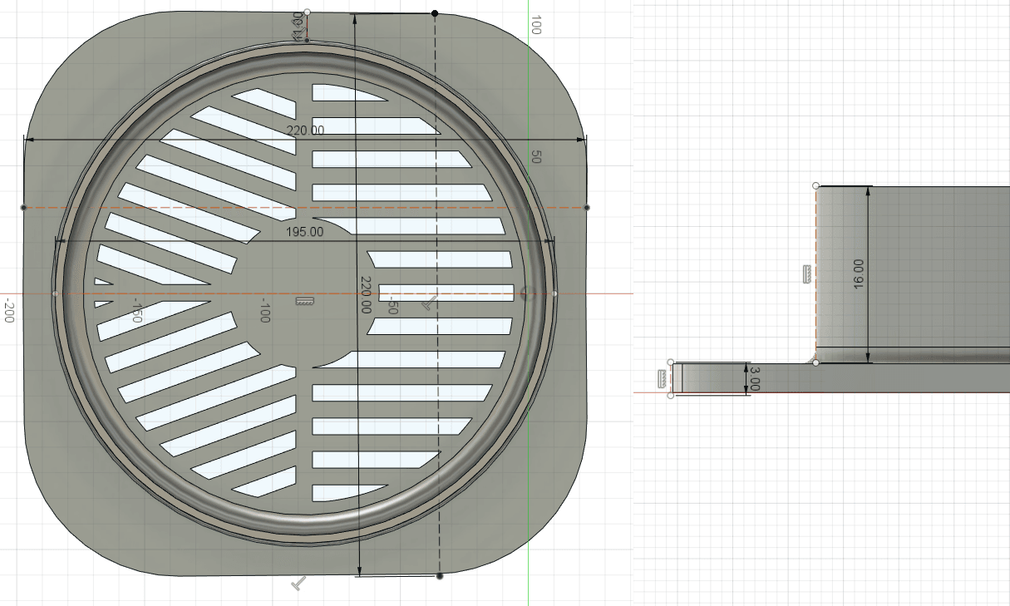This screenshot has height=606, width=1010.
Task: Click constraint glyph beside the 3.00 flange edge
Action: tap(663, 378)
